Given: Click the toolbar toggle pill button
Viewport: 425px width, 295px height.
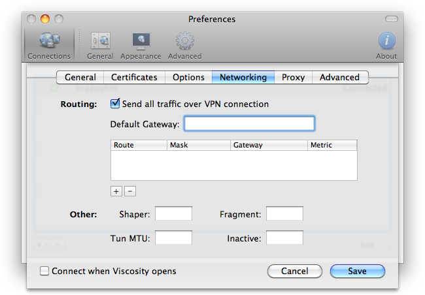Looking at the screenshot, I should (x=391, y=19).
